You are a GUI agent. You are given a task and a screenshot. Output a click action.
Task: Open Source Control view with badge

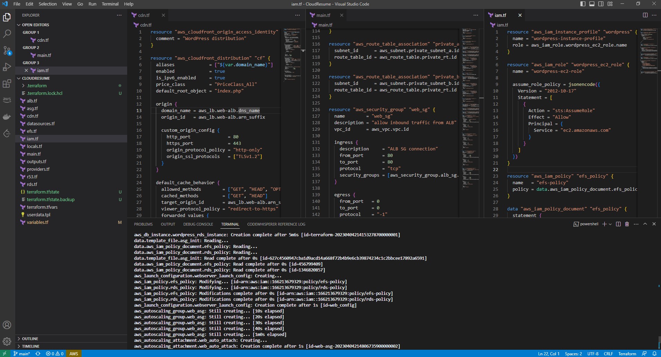(x=7, y=50)
